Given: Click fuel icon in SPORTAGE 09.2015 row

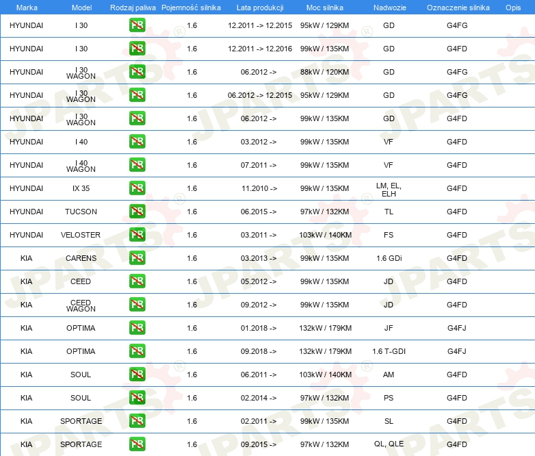Looking at the screenshot, I should point(137,444).
